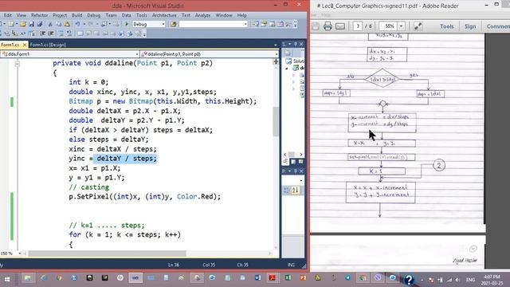
Task: Click the Email envelope icon in Adobe Reader
Action: [x=340, y=26]
